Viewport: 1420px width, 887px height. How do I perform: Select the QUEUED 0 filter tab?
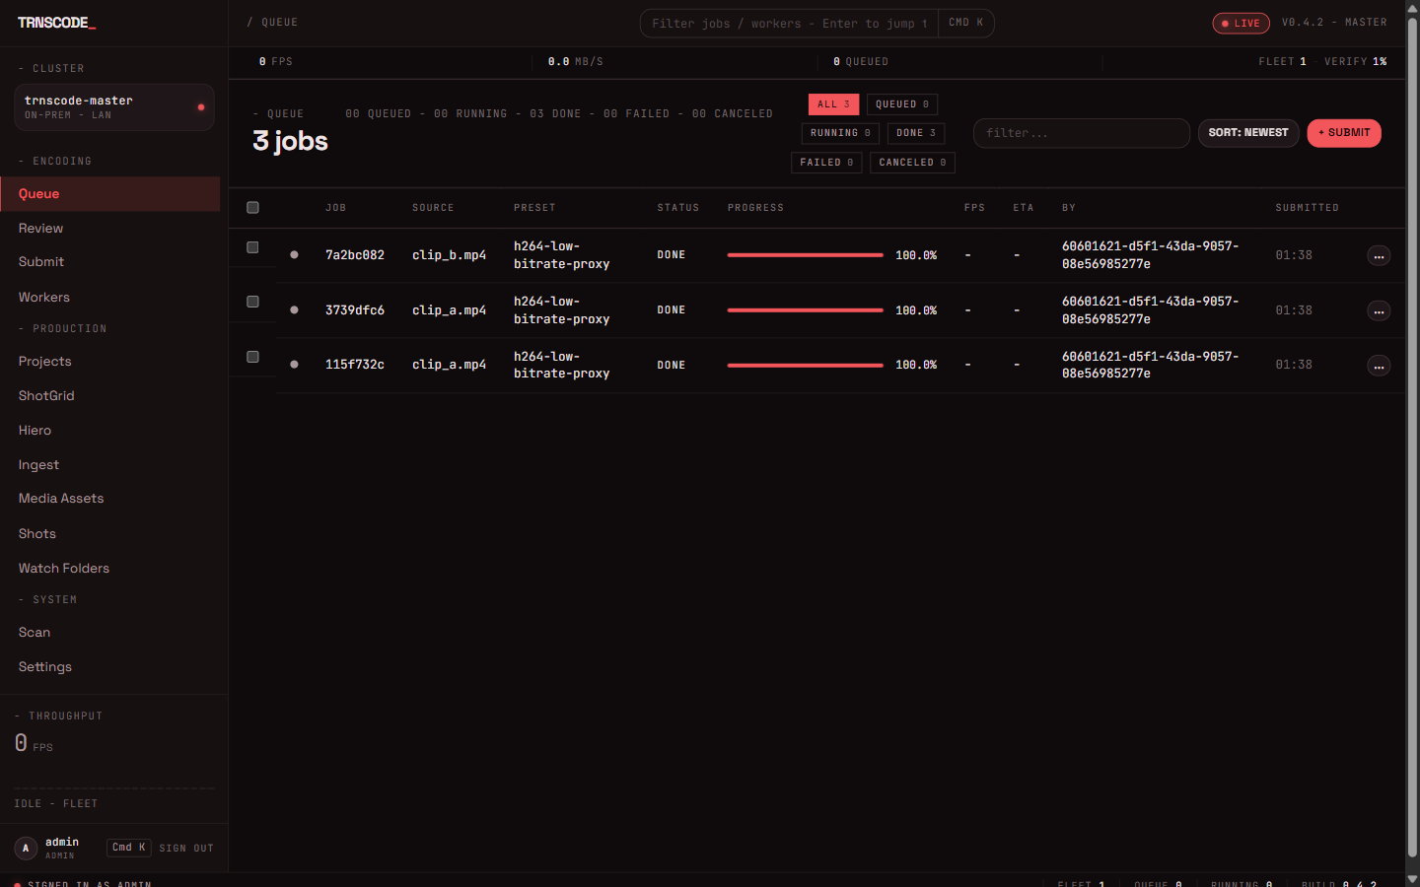(902, 104)
